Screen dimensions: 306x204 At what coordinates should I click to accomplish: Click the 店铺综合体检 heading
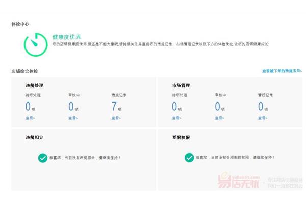[24, 71]
